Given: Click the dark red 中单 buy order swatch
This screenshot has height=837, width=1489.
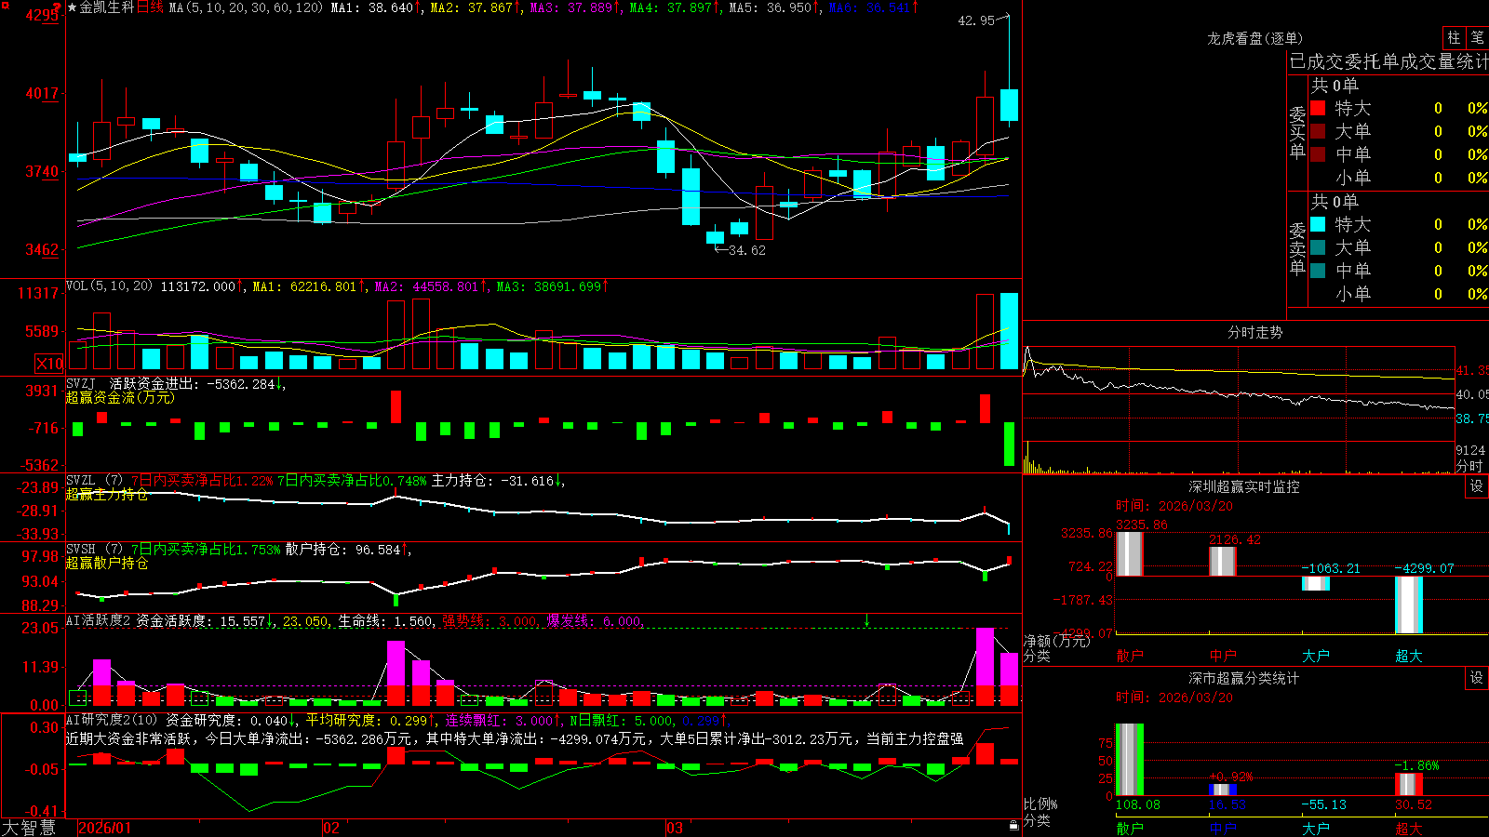Looking at the screenshot, I should click(1318, 154).
